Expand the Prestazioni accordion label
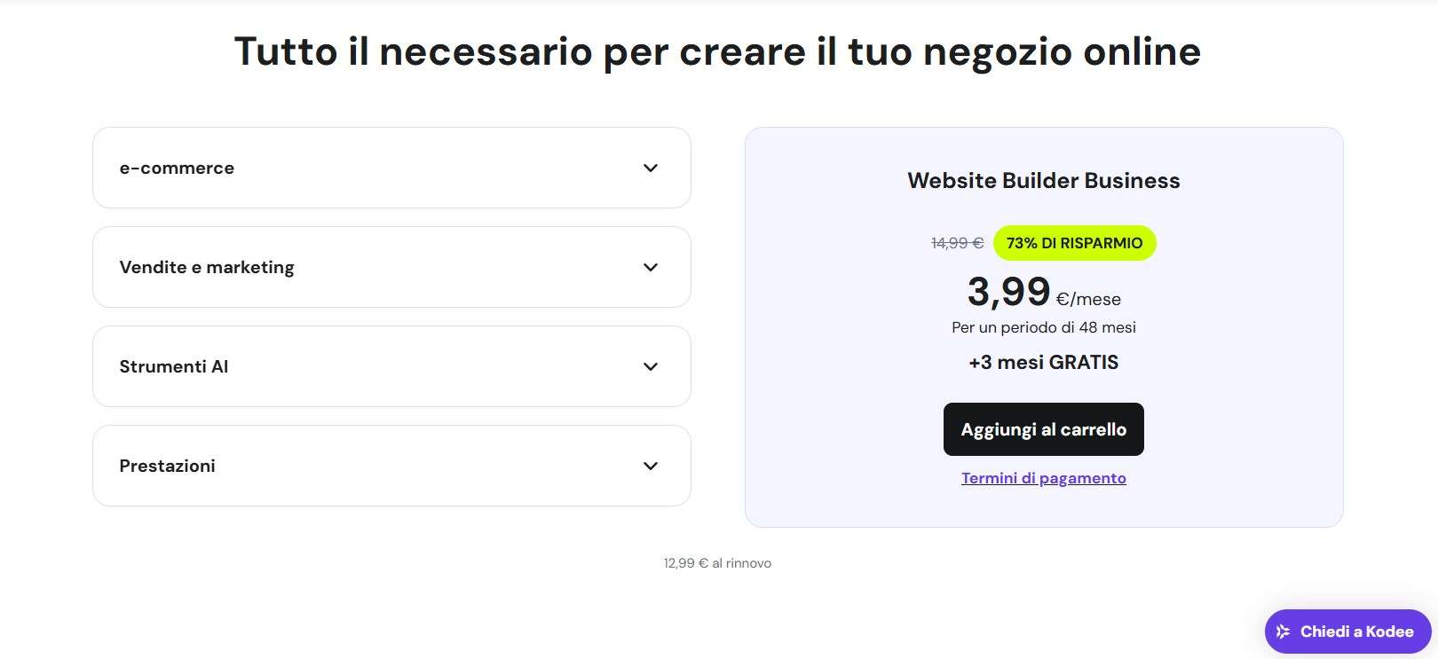Image resolution: width=1438 pixels, height=659 pixels. (168, 466)
